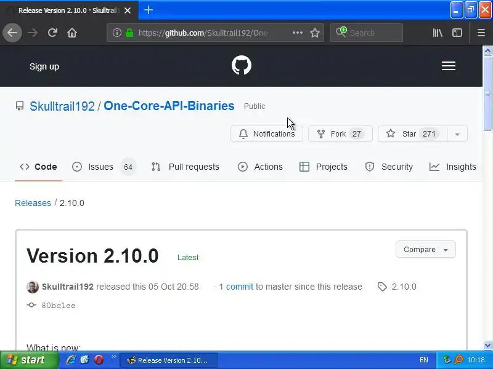The width and height of the screenshot is (493, 369).
Task: Click the page scrollbar up arrow
Action: click(487, 50)
